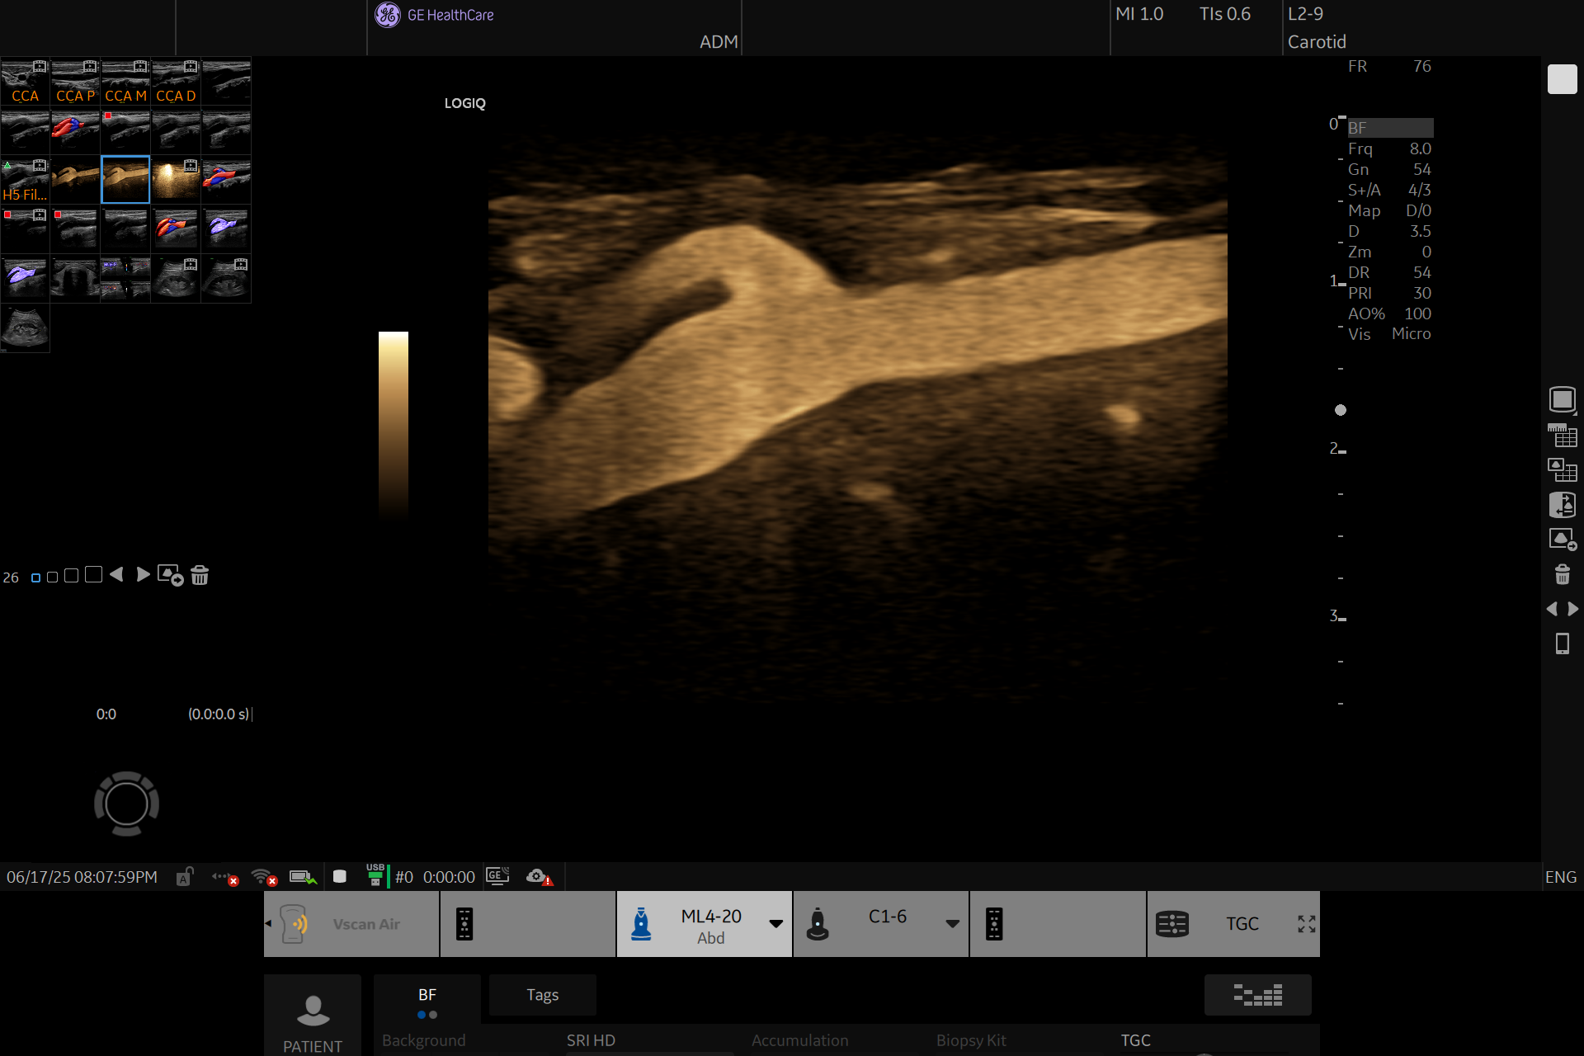Click the Frq value 8.0

[x=1420, y=148]
